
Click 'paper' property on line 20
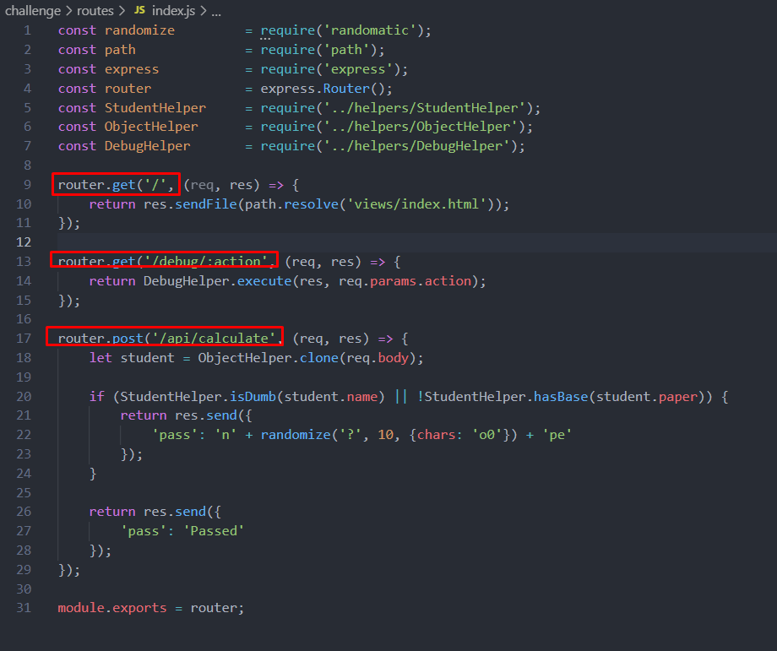(x=677, y=397)
